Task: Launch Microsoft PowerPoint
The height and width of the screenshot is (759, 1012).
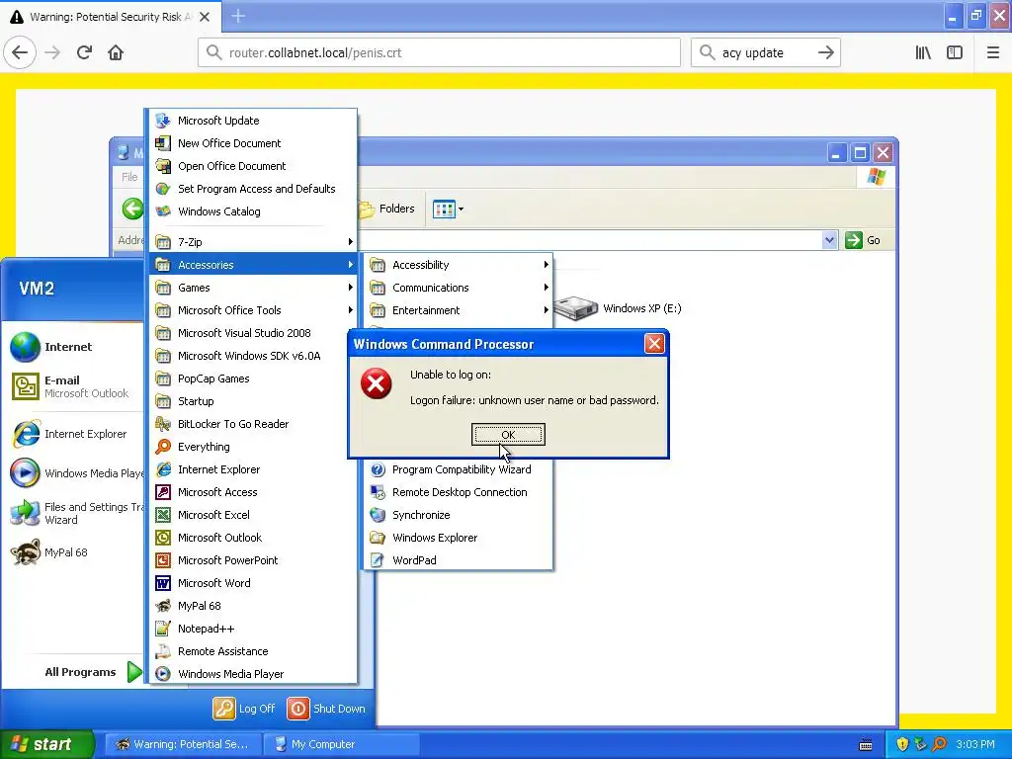Action: [x=253, y=560]
